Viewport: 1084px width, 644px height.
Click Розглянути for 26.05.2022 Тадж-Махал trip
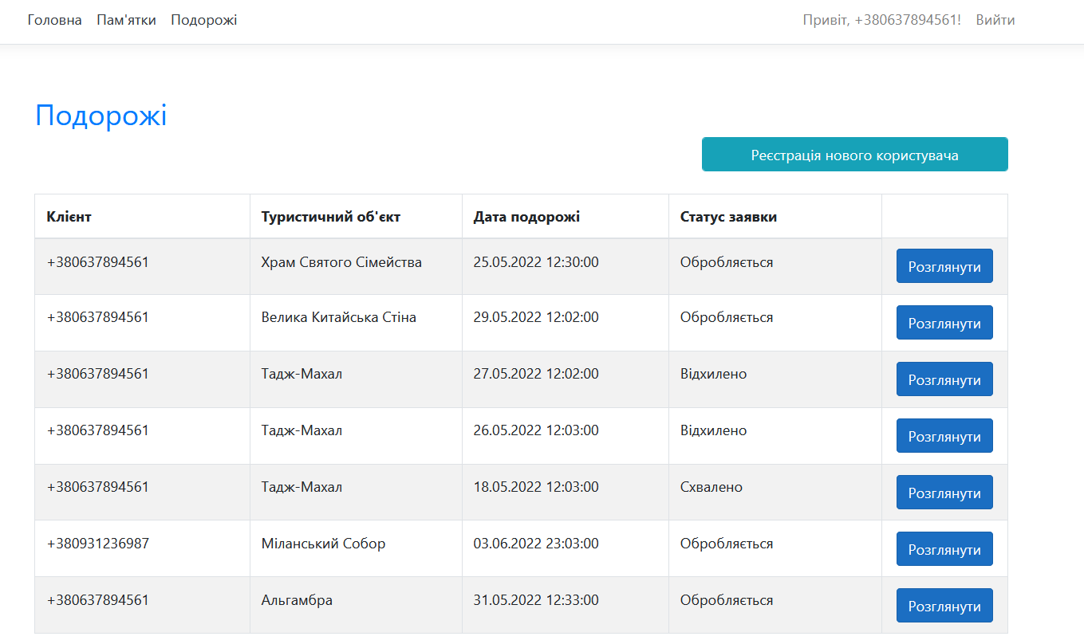click(x=944, y=436)
